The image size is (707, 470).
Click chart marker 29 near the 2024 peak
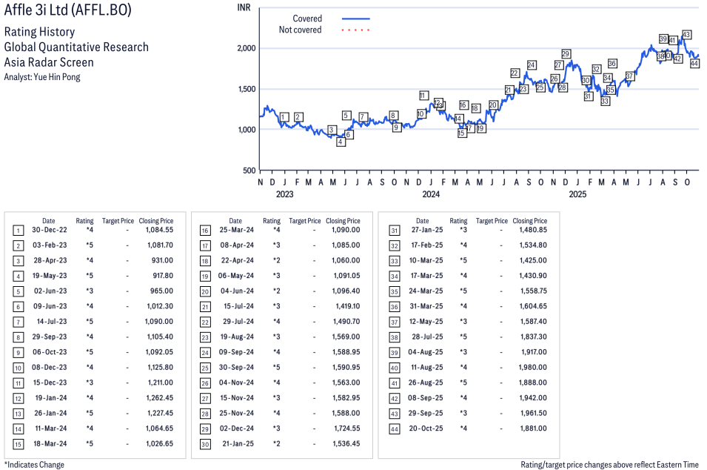click(566, 54)
